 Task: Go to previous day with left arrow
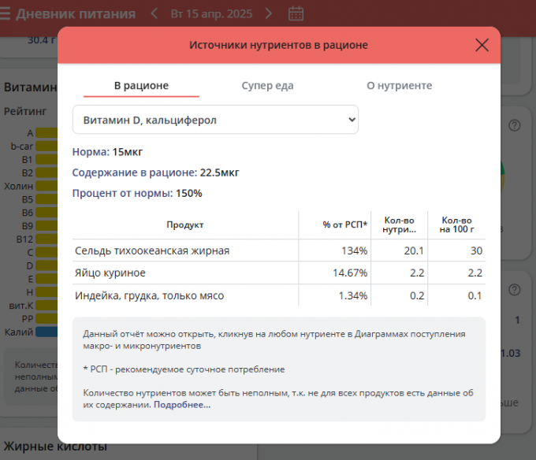coord(154,13)
